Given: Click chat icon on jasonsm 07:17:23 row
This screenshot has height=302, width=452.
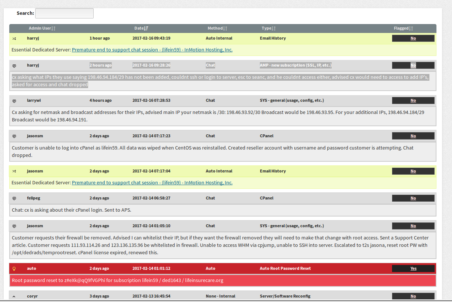Looking at the screenshot, I should pos(14,136).
